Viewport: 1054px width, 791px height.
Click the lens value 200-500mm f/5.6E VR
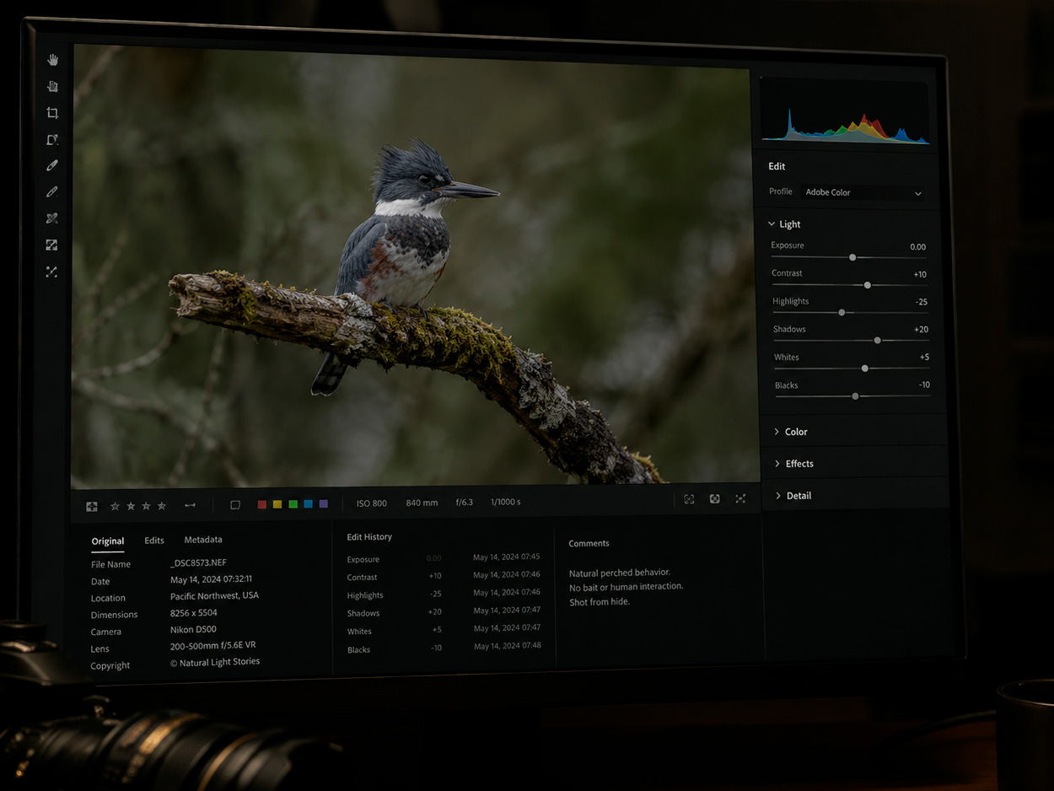[212, 645]
